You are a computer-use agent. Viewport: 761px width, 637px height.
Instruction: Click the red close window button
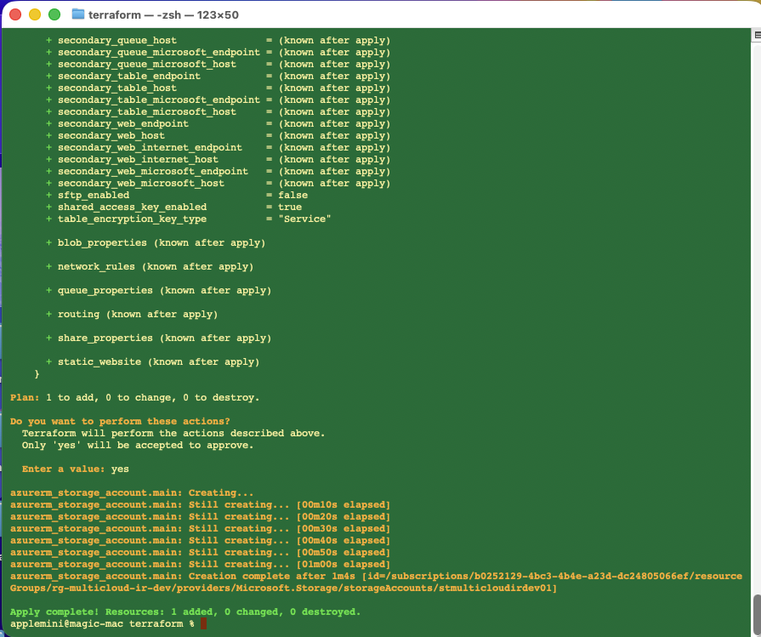click(15, 14)
